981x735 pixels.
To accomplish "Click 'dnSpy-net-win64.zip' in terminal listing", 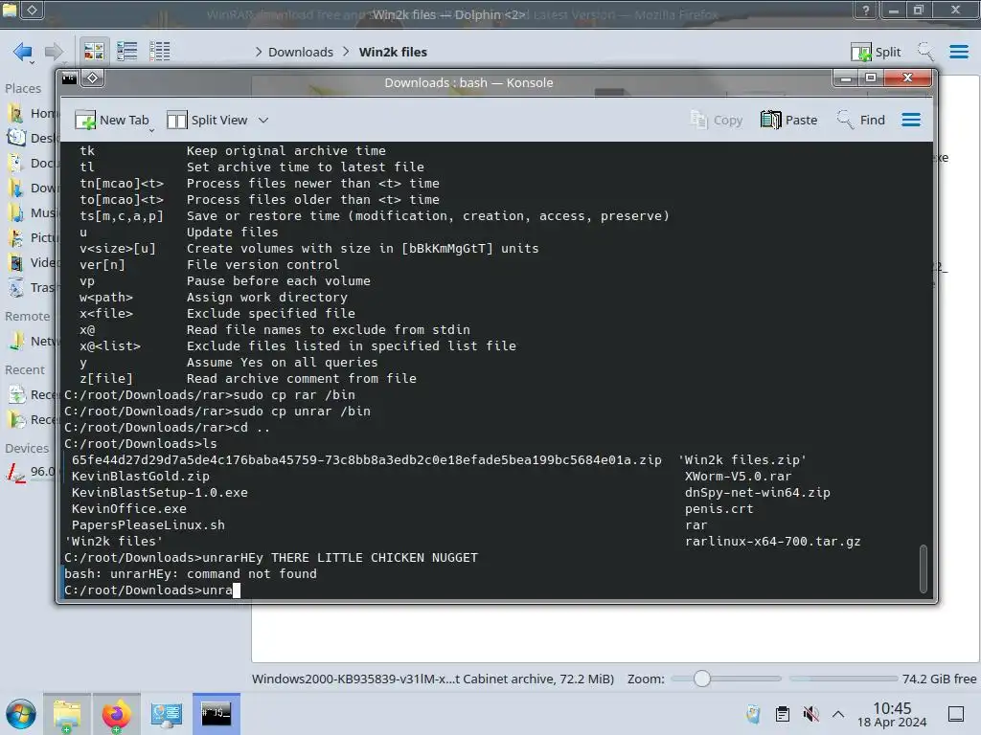I will 757,493.
